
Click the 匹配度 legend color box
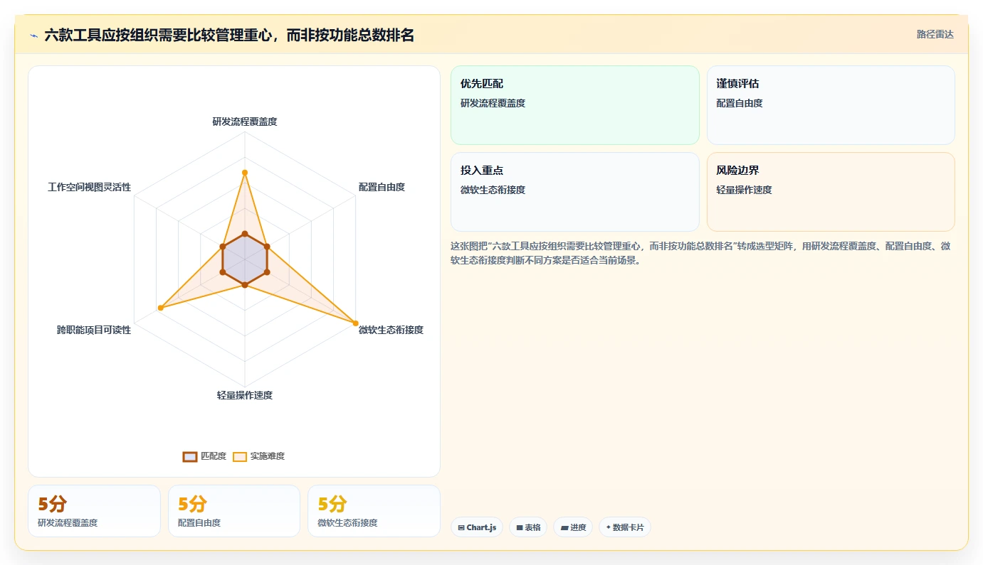[189, 456]
